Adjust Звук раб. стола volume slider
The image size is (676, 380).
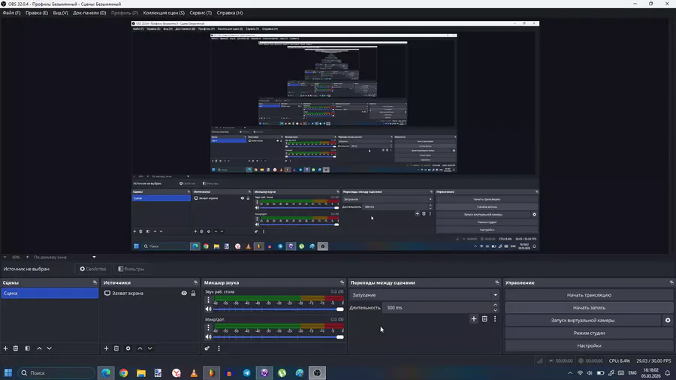(278, 309)
